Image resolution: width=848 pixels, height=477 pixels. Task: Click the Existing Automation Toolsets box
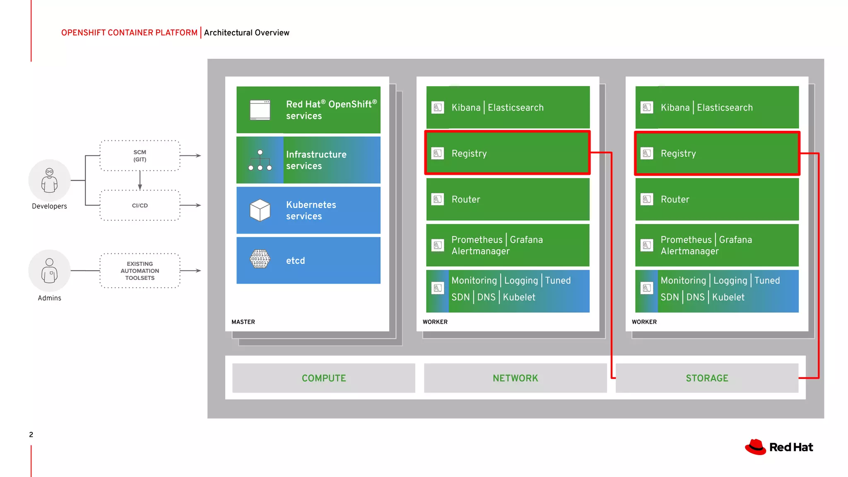tap(140, 271)
